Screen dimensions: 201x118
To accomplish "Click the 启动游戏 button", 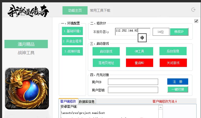I will coord(106,51).
